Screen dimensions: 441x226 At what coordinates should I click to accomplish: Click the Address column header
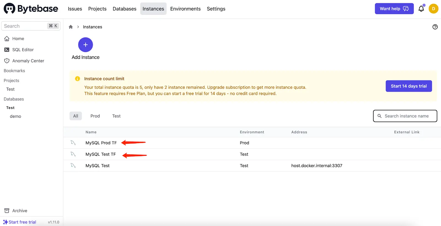[299, 132]
